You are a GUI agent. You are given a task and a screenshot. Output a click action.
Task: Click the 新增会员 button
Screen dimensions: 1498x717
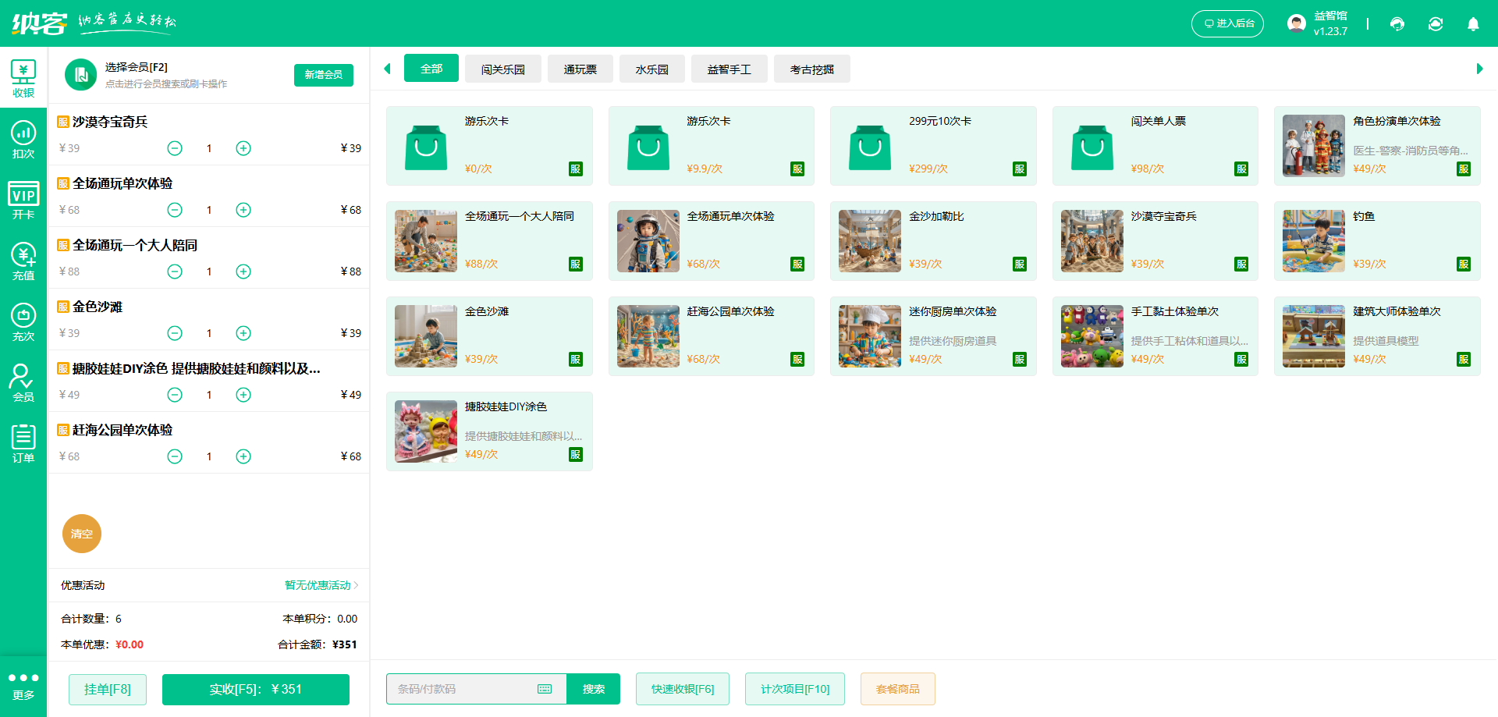pyautogui.click(x=324, y=75)
